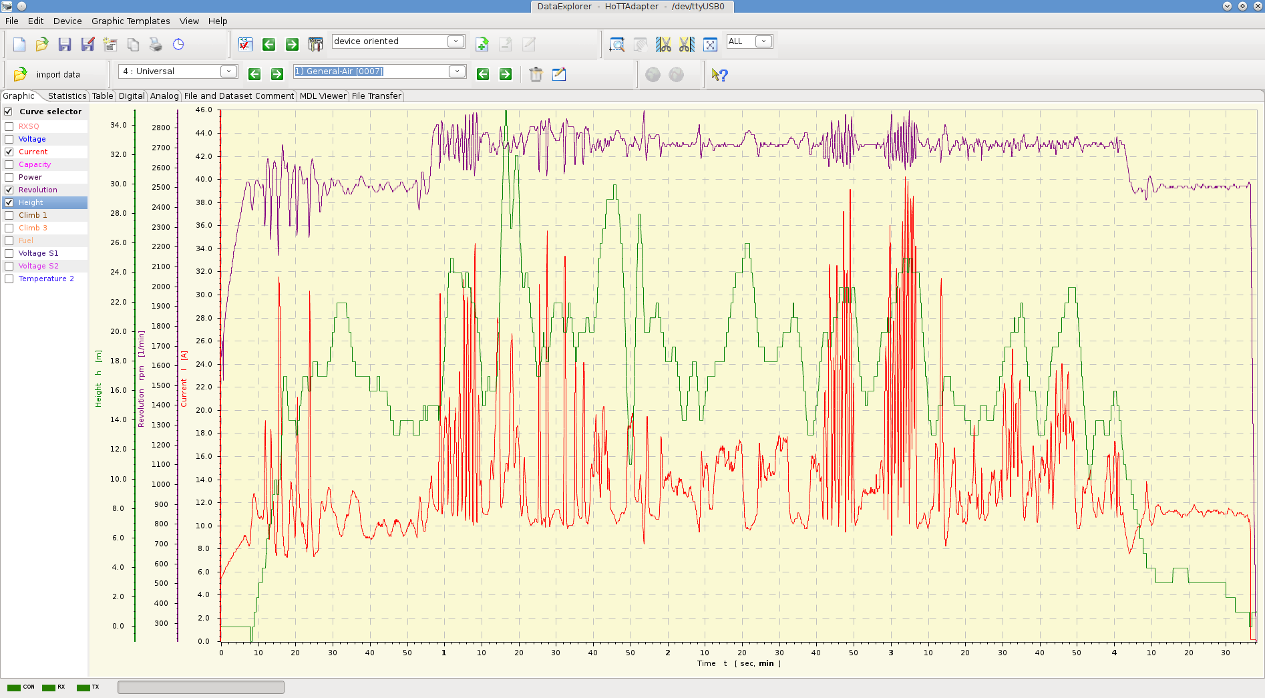Uncheck the Current curve
The image size is (1265, 698).
(x=9, y=152)
